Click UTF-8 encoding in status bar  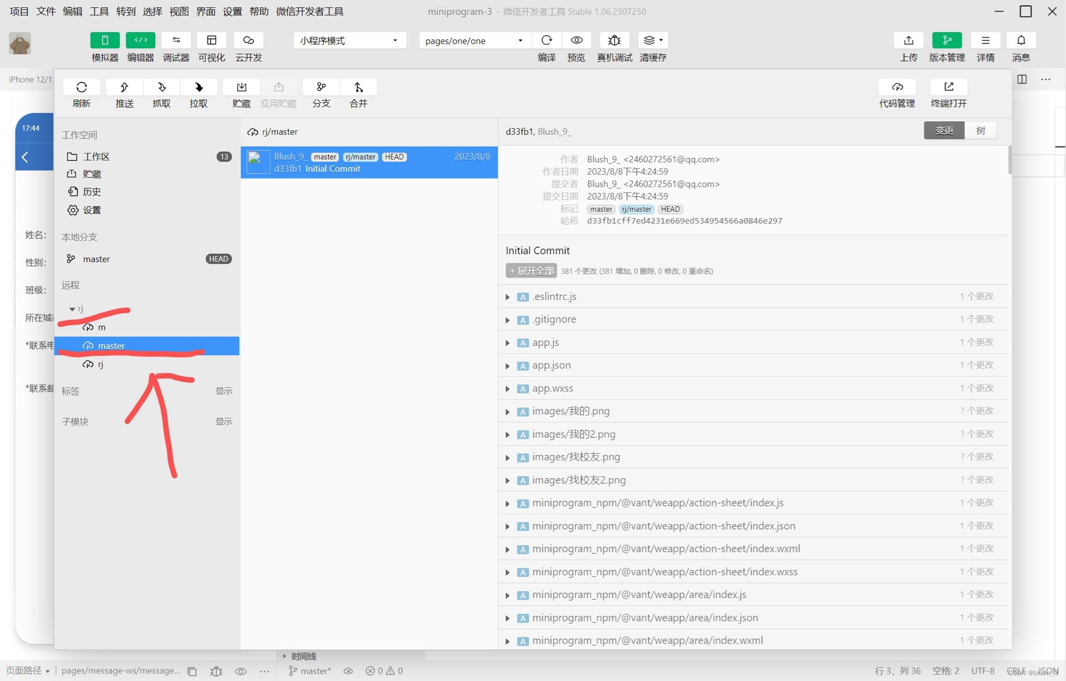click(x=982, y=671)
